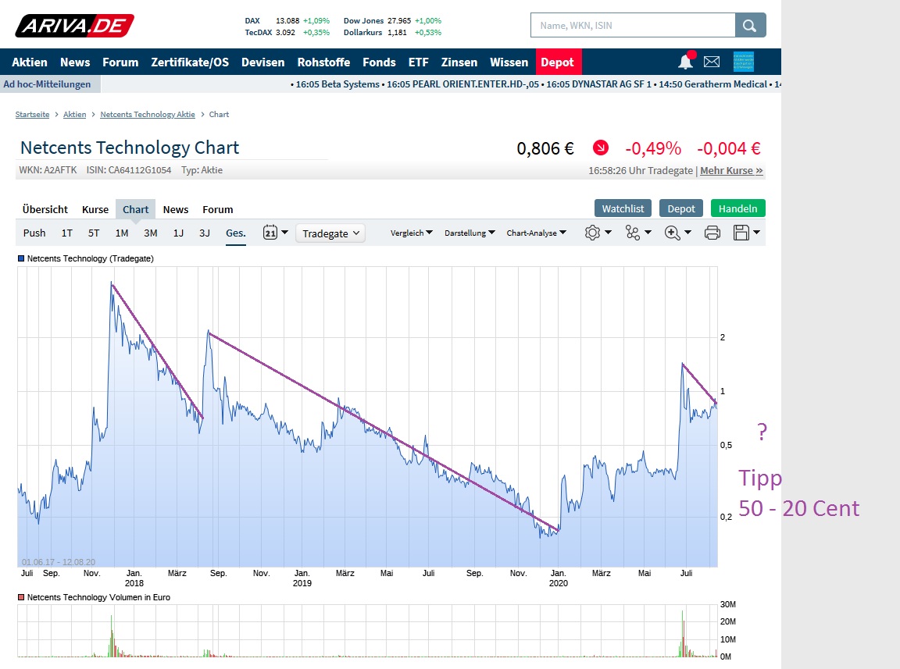Expand the calendar dropdown arrow
The height and width of the screenshot is (669, 900).
pos(284,233)
